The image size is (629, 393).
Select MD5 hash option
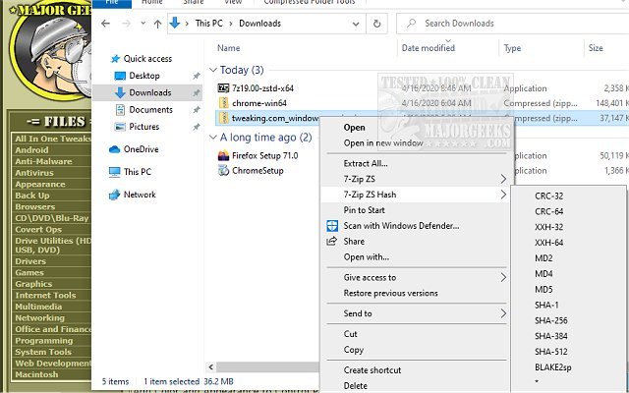click(x=543, y=289)
